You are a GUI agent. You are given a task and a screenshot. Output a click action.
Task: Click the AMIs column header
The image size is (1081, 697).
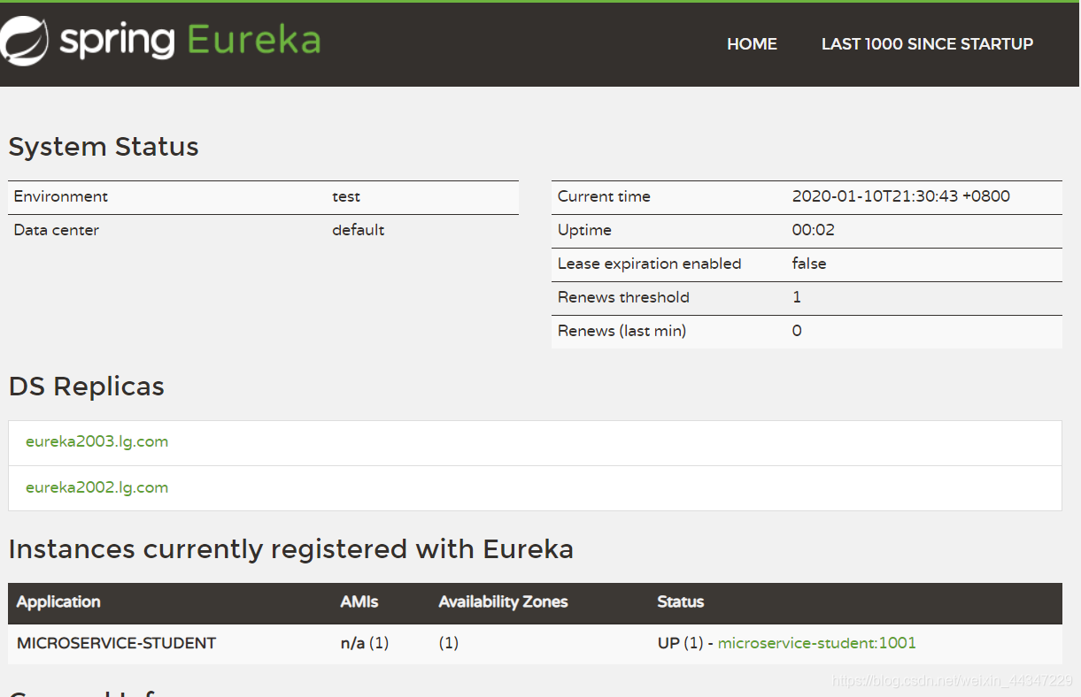pyautogui.click(x=359, y=602)
